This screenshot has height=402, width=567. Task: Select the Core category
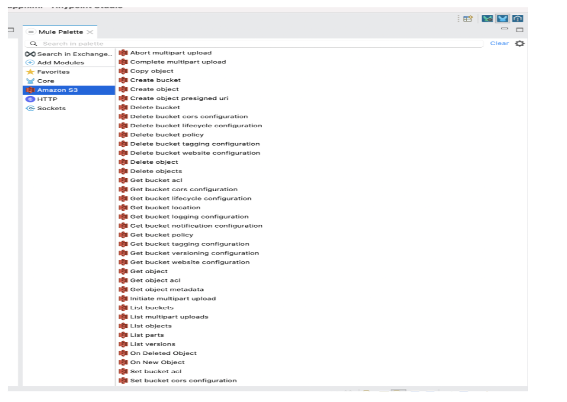point(69,81)
